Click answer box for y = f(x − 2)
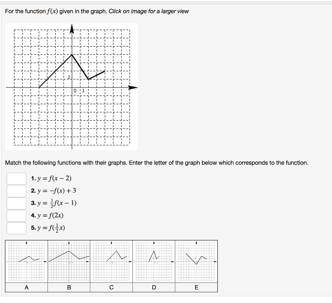 16,178
